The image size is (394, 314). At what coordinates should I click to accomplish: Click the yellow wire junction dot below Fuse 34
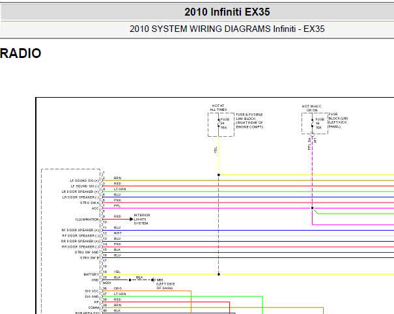pos(219,175)
